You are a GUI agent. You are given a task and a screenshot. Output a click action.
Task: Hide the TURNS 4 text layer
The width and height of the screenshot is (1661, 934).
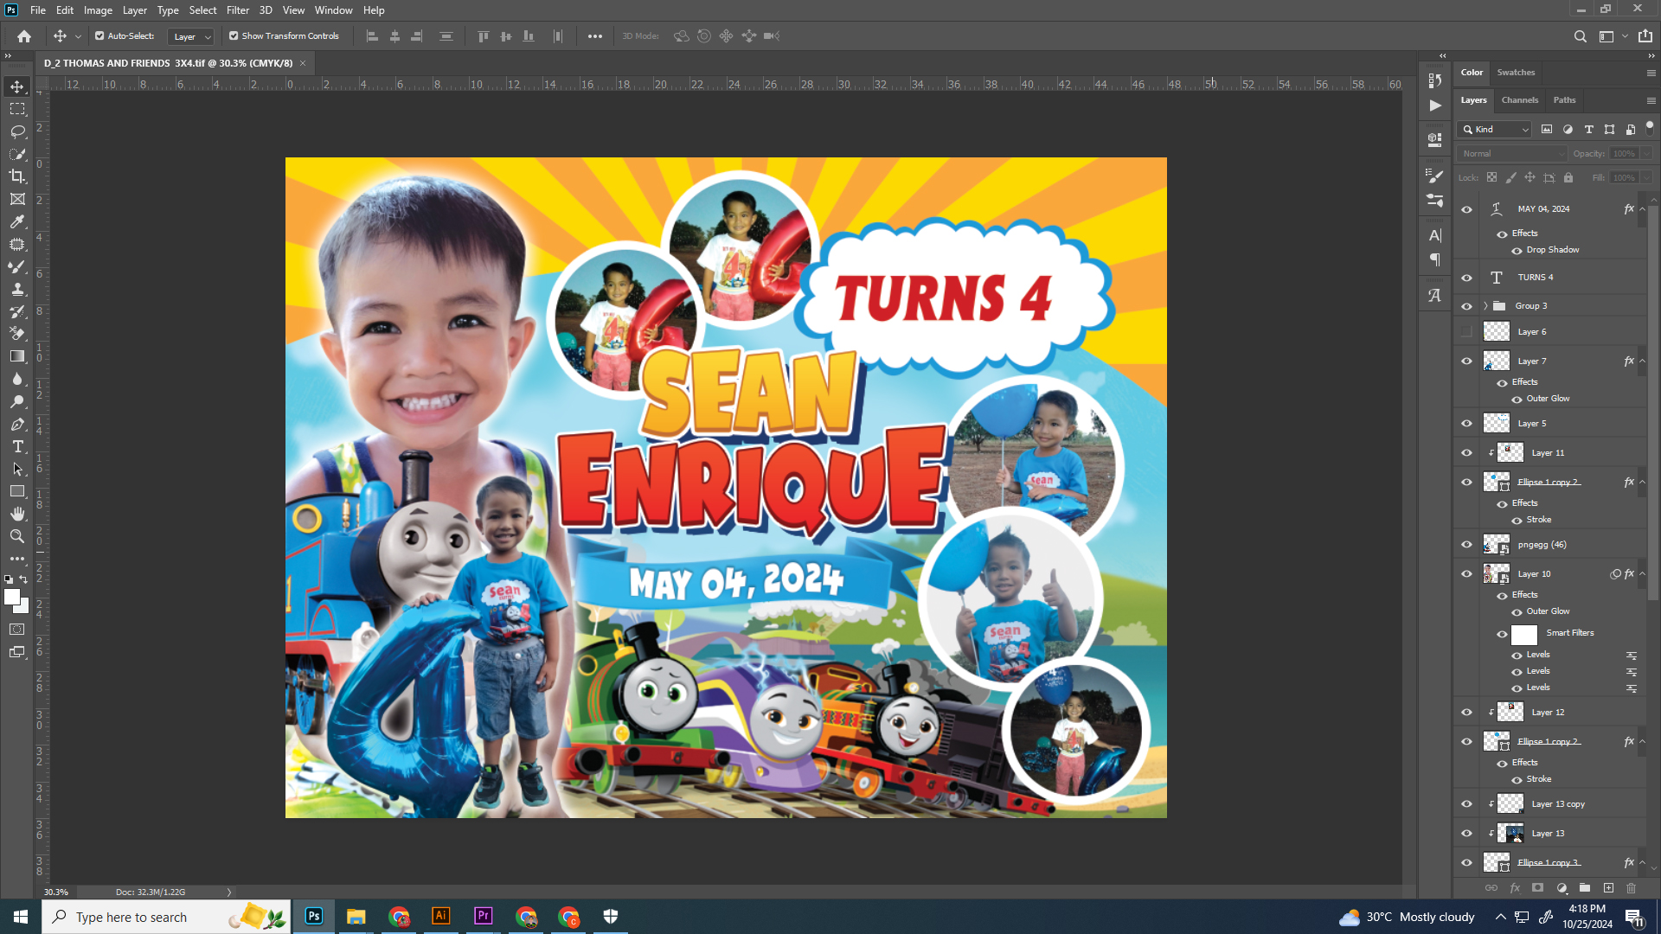coord(1466,278)
